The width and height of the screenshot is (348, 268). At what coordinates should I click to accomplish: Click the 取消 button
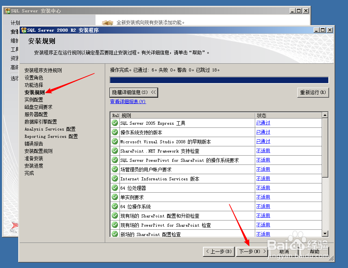point(284,251)
